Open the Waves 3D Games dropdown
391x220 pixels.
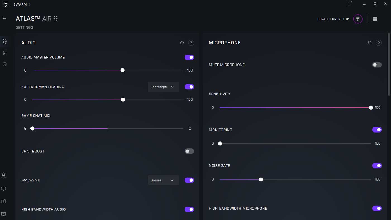click(x=163, y=180)
